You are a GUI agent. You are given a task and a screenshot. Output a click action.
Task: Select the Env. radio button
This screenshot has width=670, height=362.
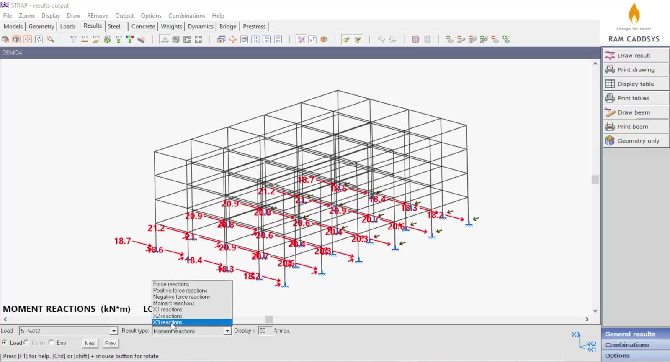point(51,342)
